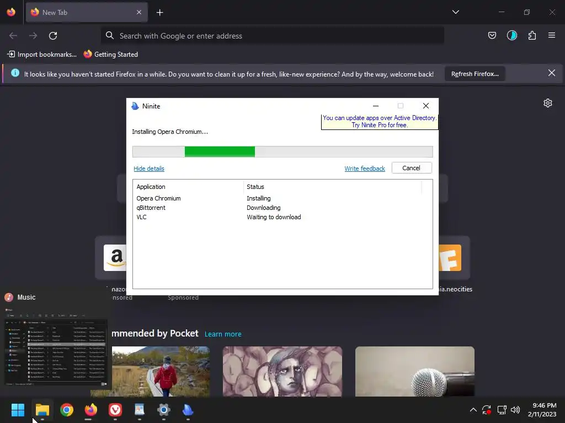Click the Downloading status for qBittorrent
Screen dimensions: 565x423
(x=263, y=208)
